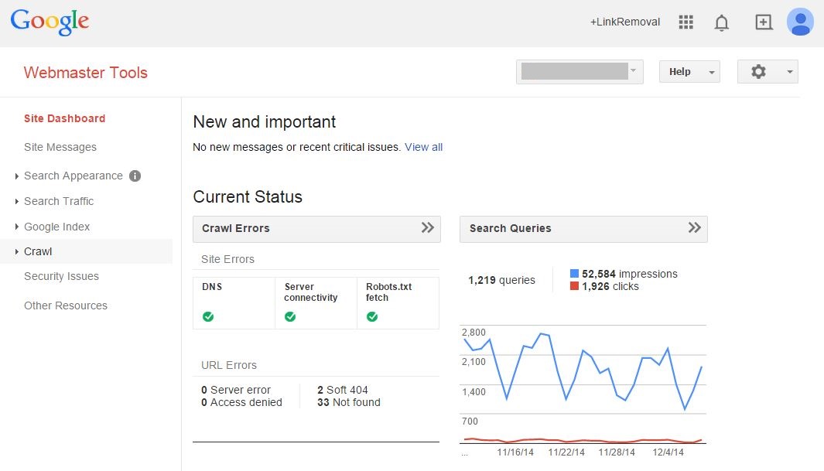Click the share plus box icon

[x=764, y=22]
